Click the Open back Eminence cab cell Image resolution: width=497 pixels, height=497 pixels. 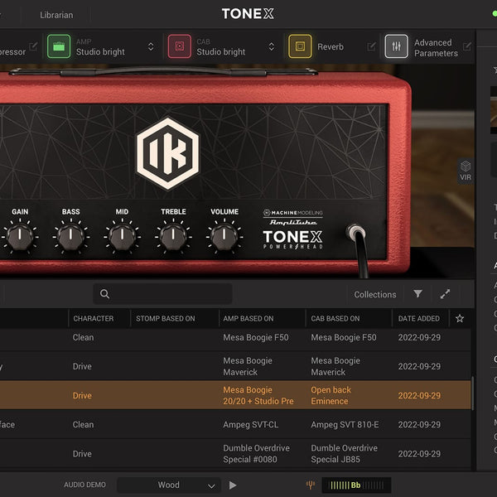pyautogui.click(x=331, y=395)
